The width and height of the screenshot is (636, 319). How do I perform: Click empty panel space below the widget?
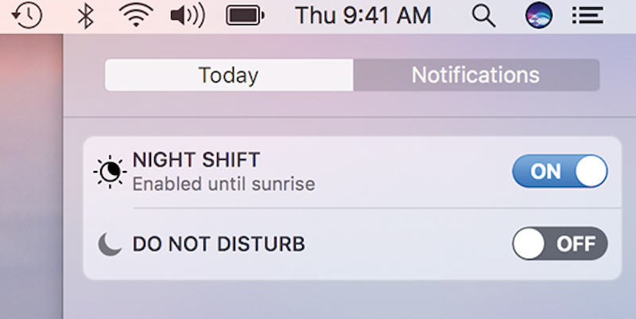coord(350,301)
